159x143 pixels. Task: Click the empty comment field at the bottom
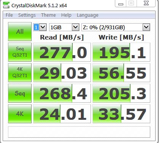(x=79, y=132)
